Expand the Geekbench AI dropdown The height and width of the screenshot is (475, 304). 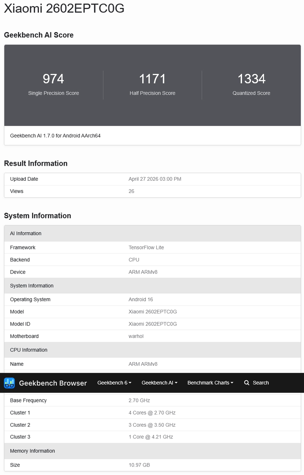[159, 383]
